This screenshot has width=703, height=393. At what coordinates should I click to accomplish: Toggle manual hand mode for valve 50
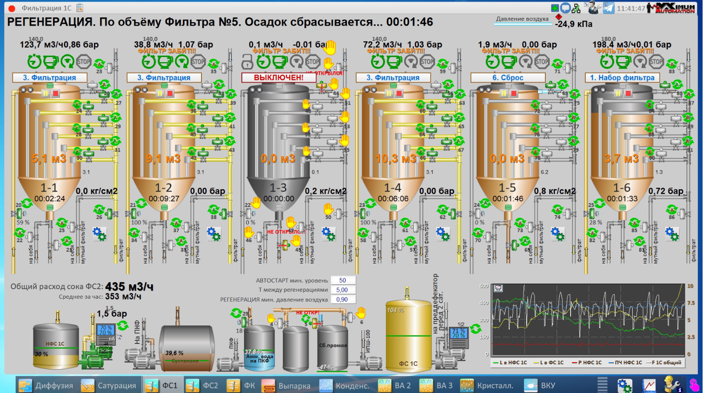(328, 208)
